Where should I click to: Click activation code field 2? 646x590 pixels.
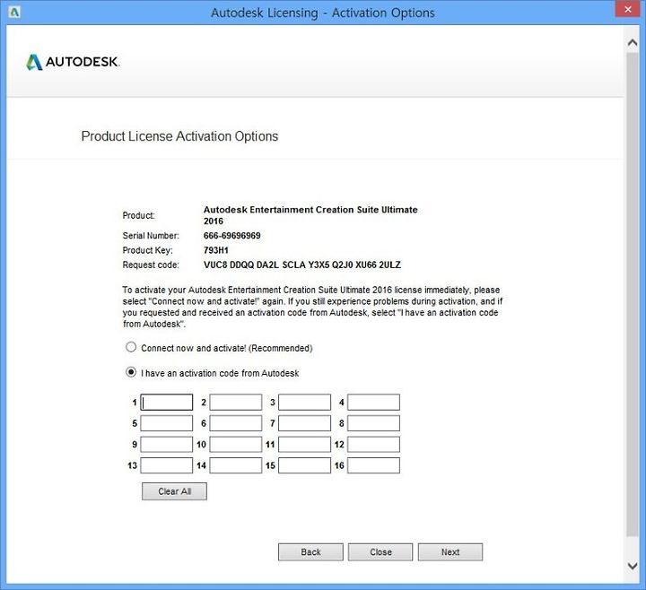[x=236, y=403]
